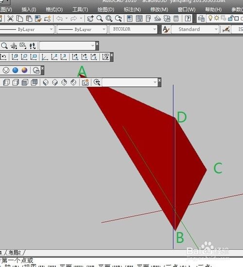Open the undo history dropdown arrow
Screen dimensions: 243x267
(x=67, y=18)
